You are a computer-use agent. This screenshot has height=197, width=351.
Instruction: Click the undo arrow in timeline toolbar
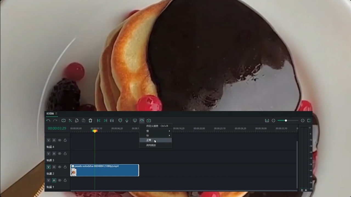pyautogui.click(x=48, y=121)
